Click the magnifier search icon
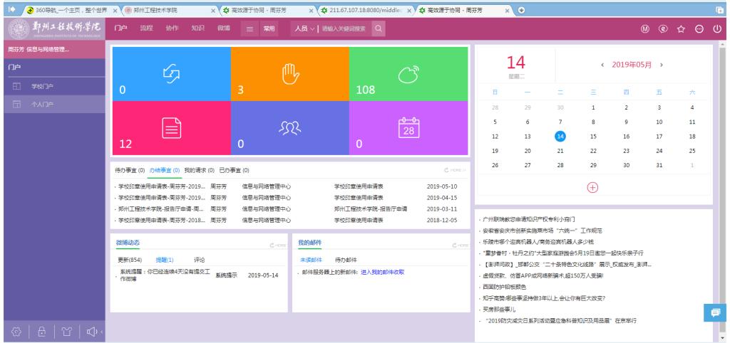This screenshot has height=343, width=730. 379,29
